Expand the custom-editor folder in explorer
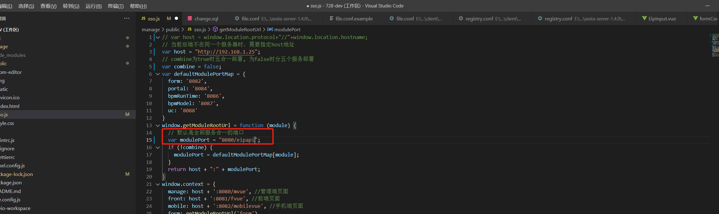Viewport: 719px width, 214px height. coord(68,72)
